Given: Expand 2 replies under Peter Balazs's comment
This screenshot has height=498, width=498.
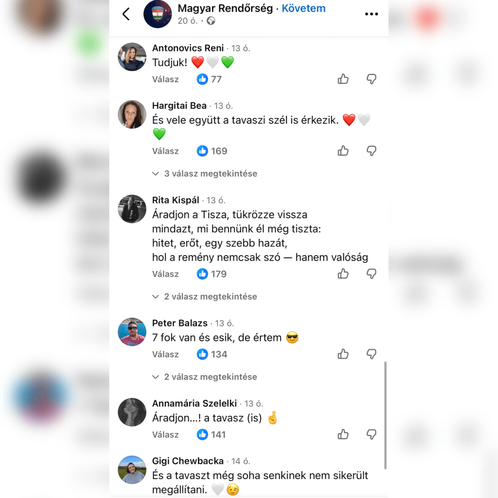Looking at the screenshot, I should [x=205, y=377].
